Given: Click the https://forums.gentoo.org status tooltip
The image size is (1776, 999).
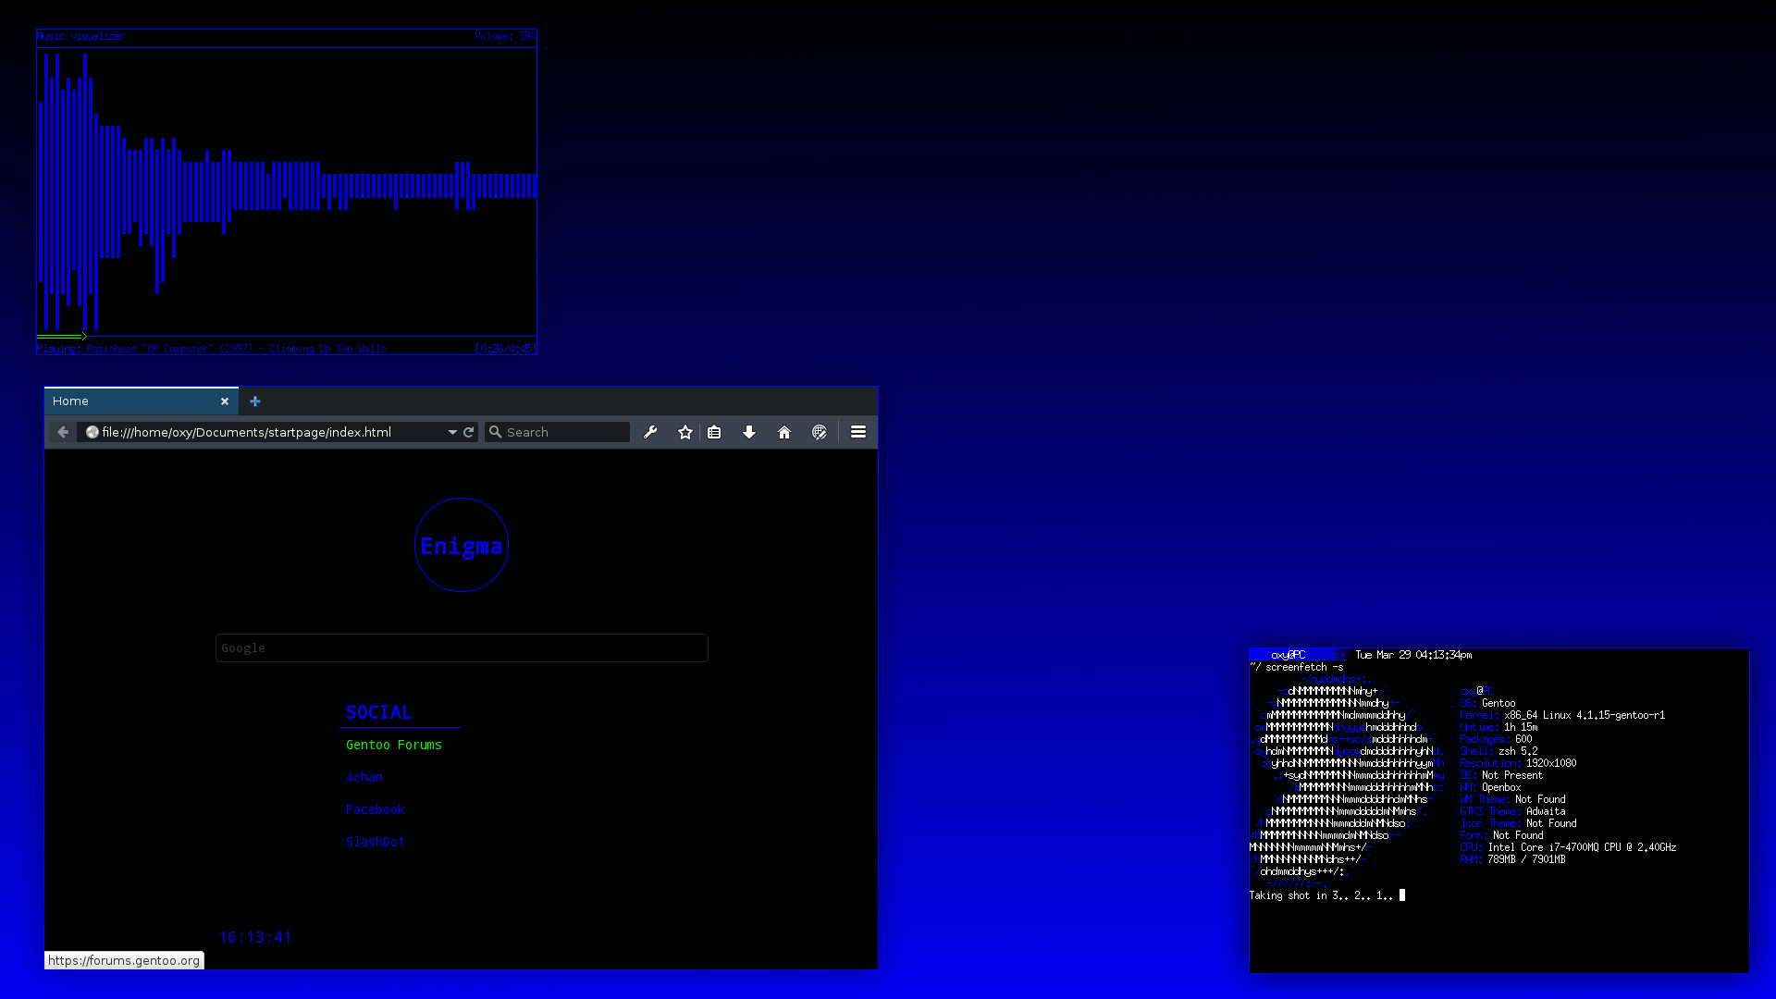Looking at the screenshot, I should 124,960.
